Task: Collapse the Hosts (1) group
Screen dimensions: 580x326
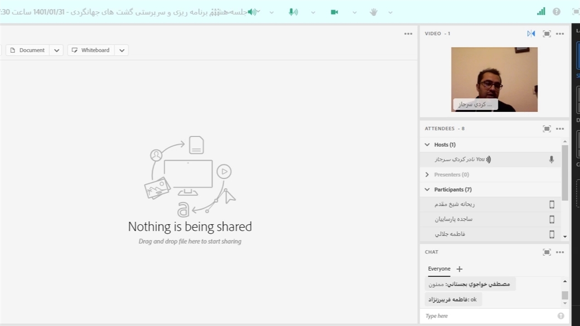Action: click(x=427, y=144)
